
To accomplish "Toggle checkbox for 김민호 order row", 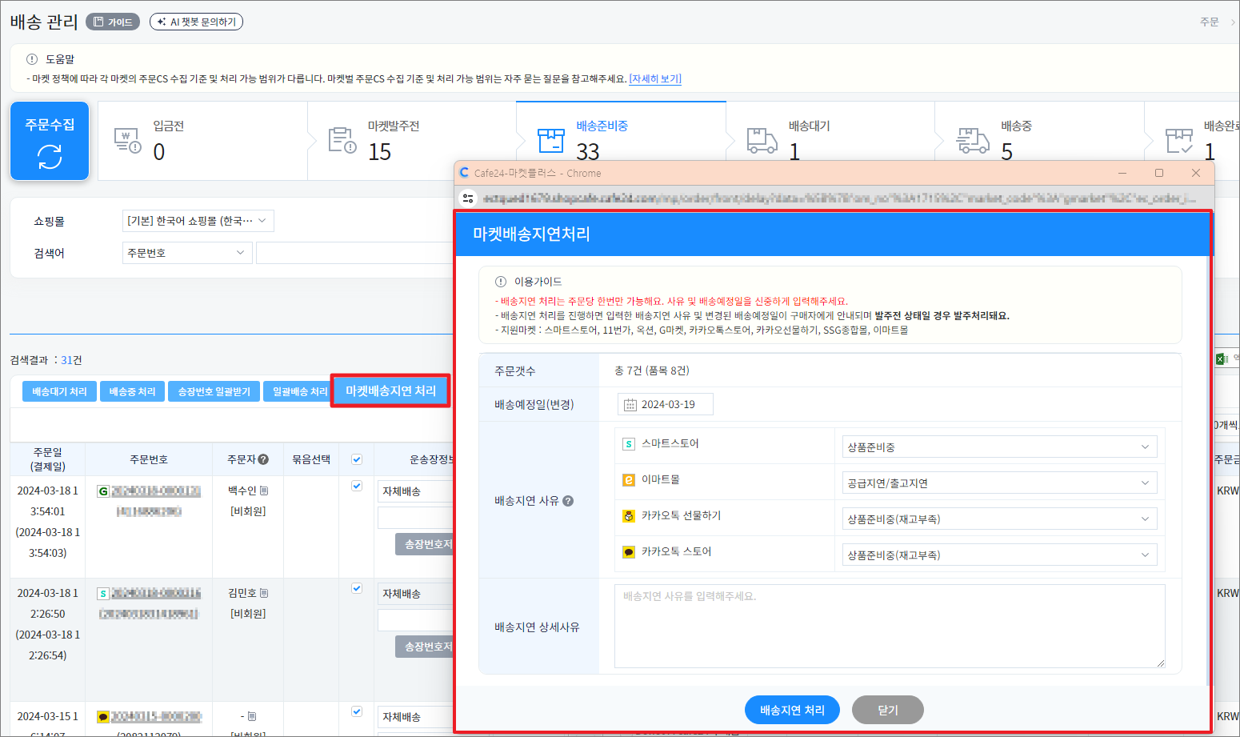I will click(357, 588).
